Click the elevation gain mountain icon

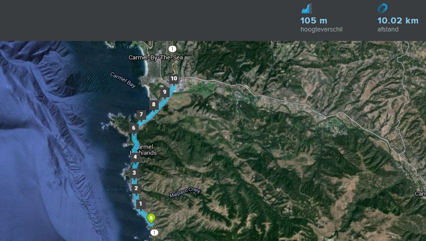tap(307, 8)
